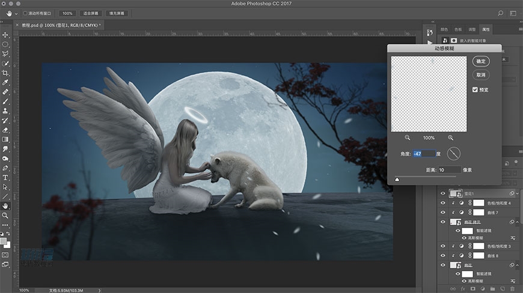This screenshot has height=293, width=523.
Task: Select the Clone Stamp tool
Action: 5,111
